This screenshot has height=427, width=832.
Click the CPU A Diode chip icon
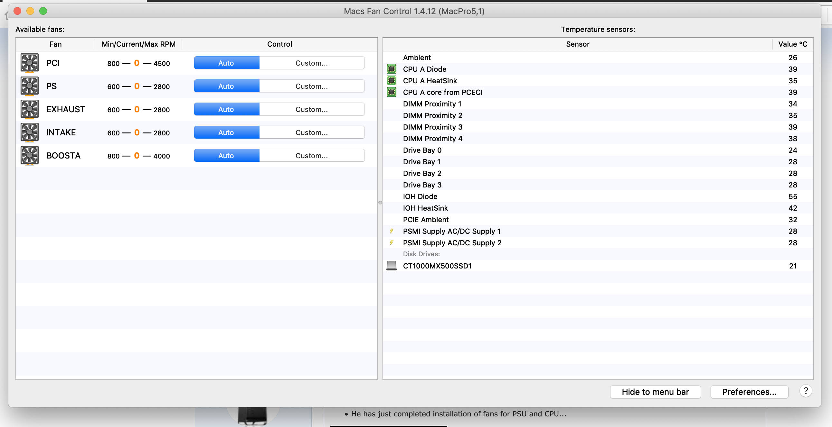point(392,69)
